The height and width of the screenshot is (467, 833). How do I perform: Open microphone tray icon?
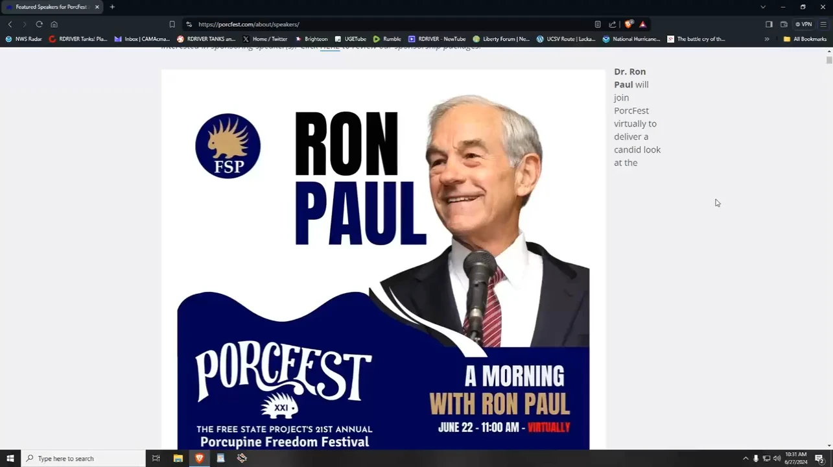756,459
